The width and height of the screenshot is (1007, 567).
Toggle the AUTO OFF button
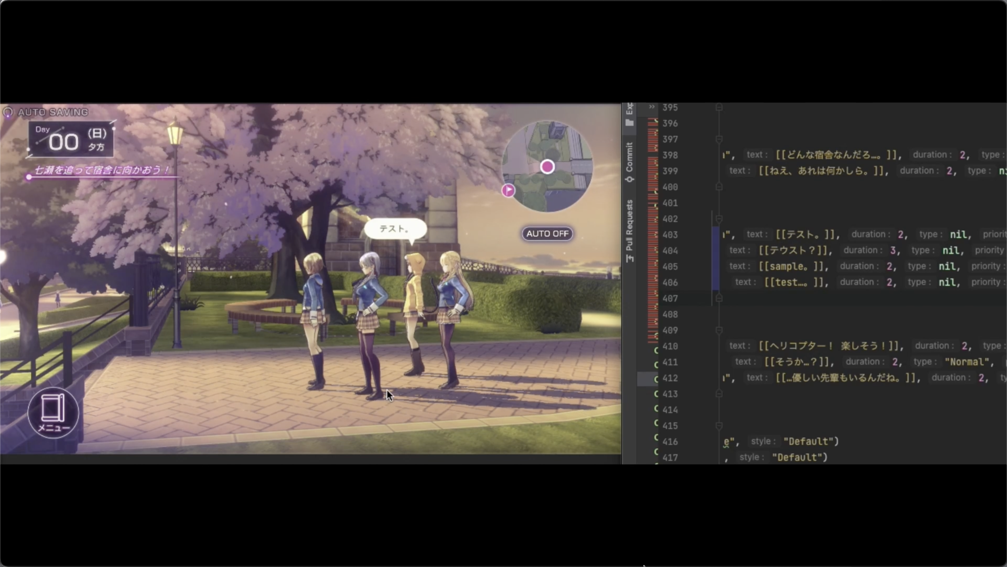coord(547,234)
